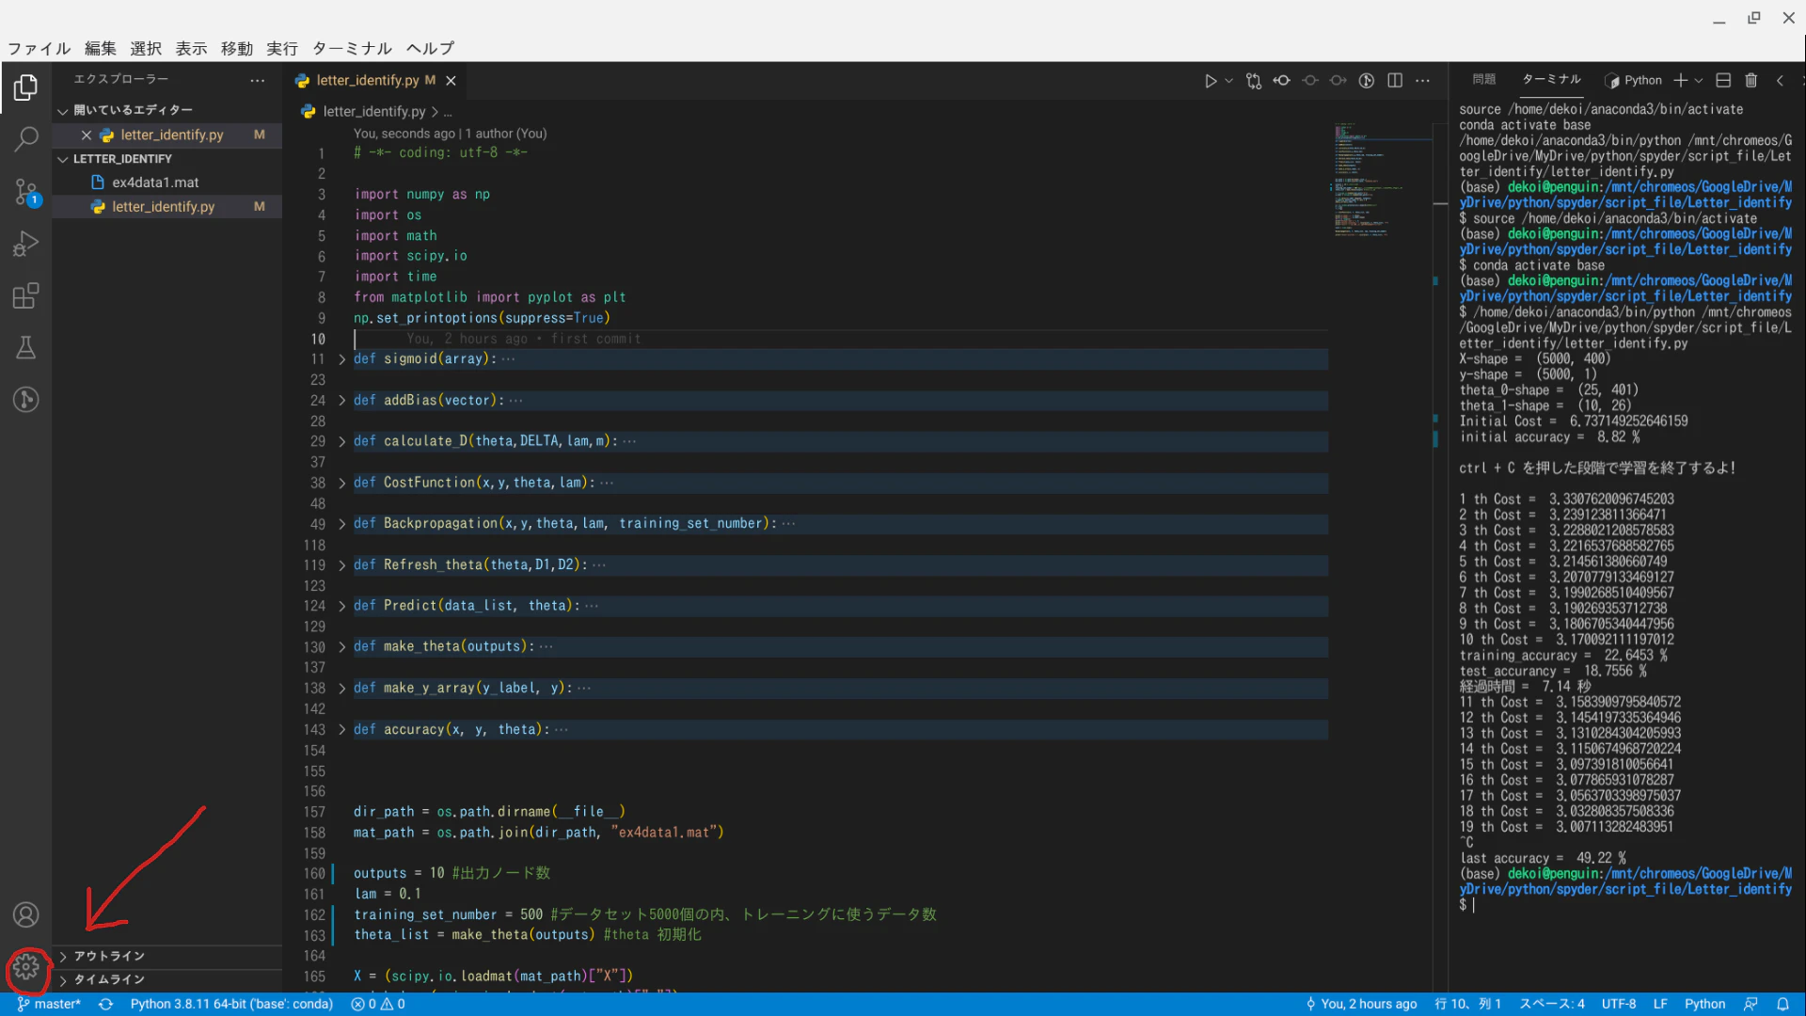
Task: Open the Explorer view in the activity bar
Action: (x=25, y=88)
